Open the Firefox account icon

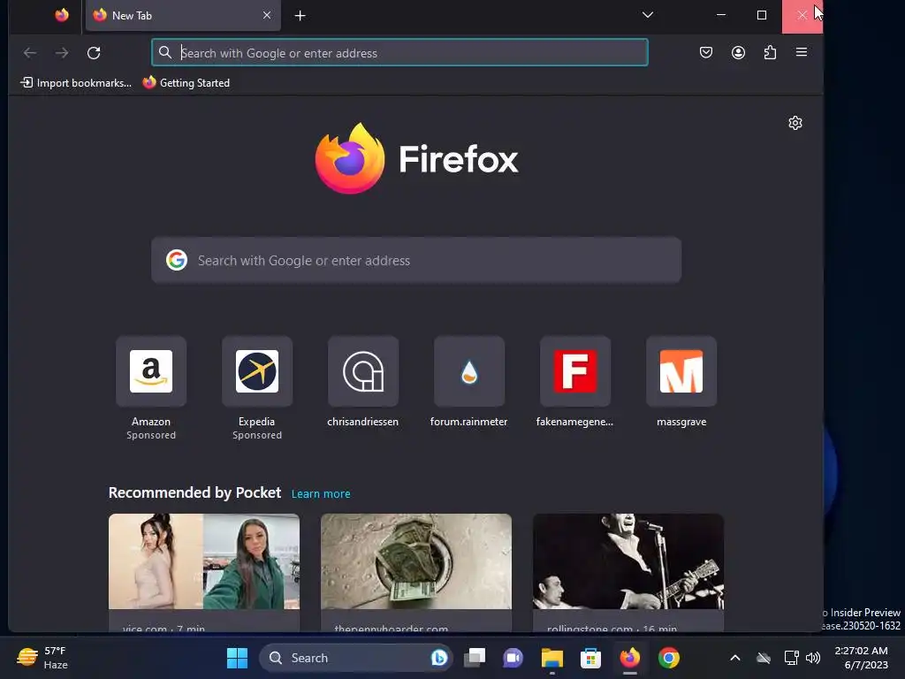[x=738, y=52]
